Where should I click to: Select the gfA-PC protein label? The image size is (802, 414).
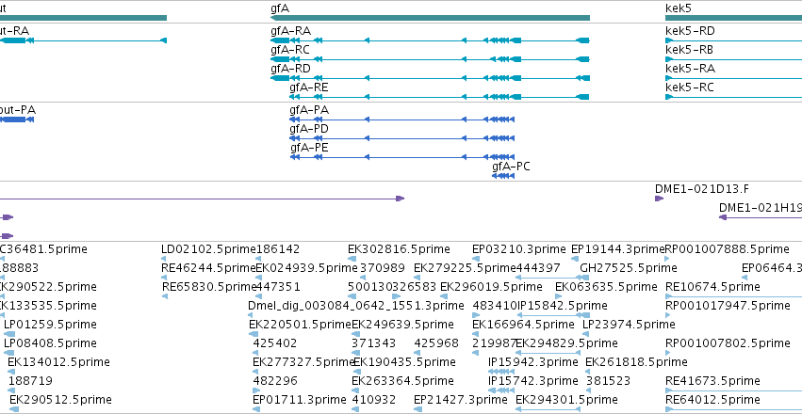coord(511,167)
